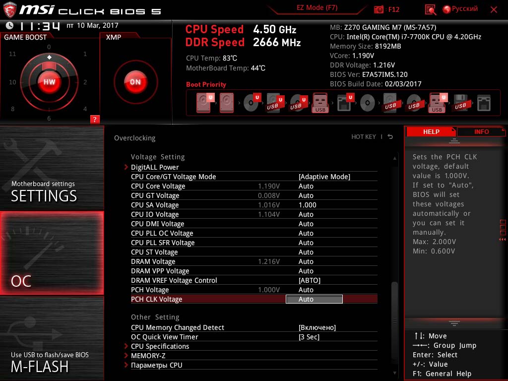Viewport: 508px width, 381px height.
Task: Click scroll-down arrow of Overclocking list
Action: [394, 373]
